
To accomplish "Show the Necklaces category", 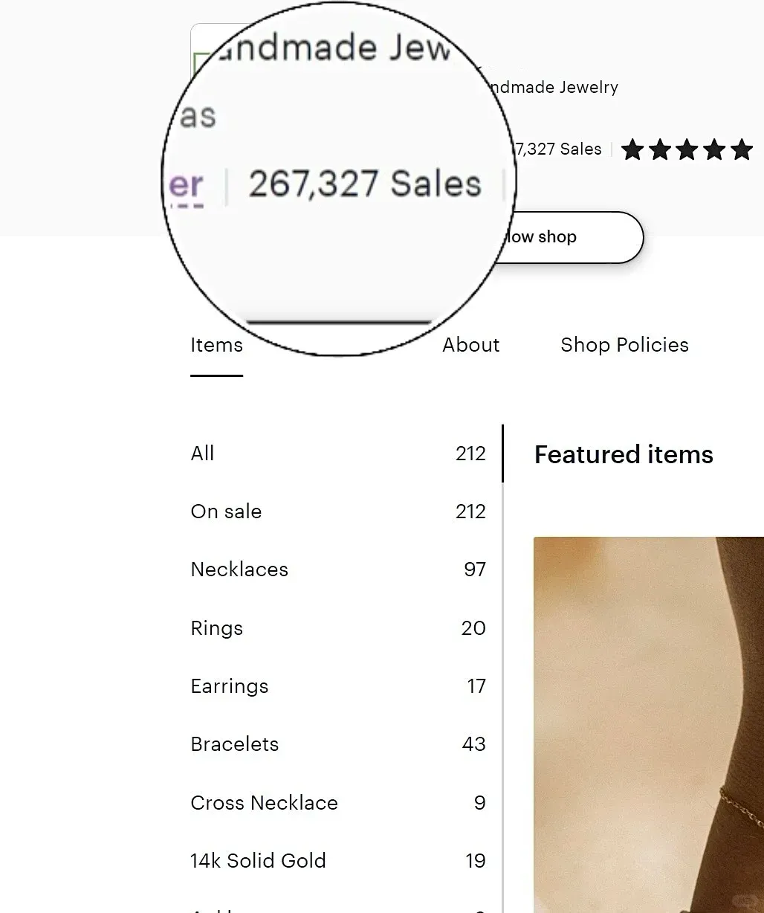I will (338, 570).
